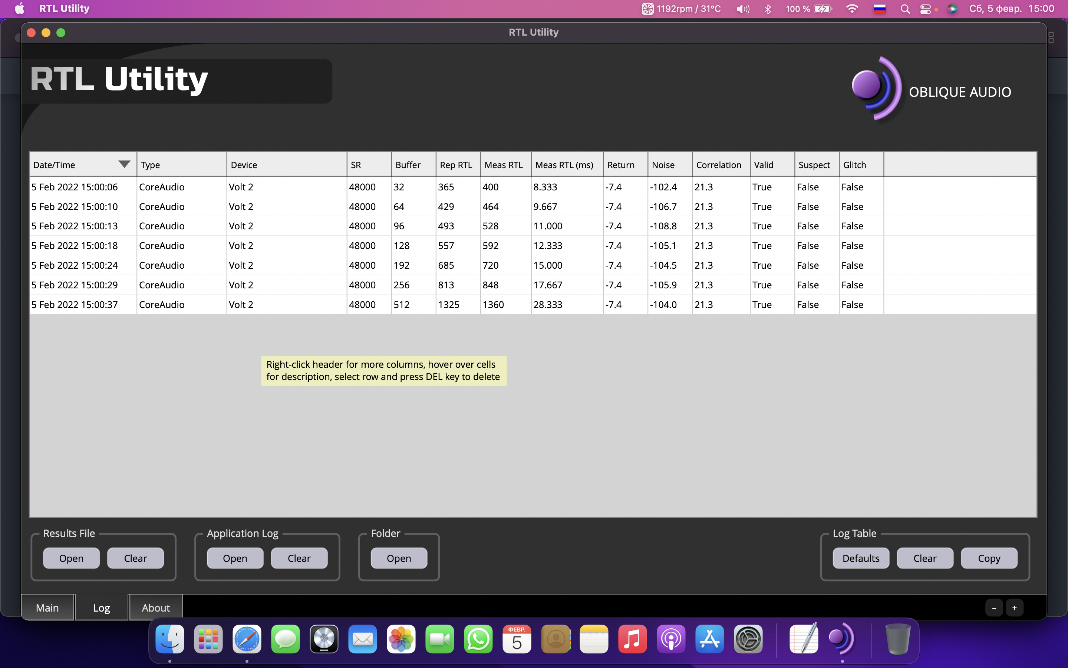The image size is (1068, 668).
Task: Toggle Date/Time column sort arrow
Action: 124,164
